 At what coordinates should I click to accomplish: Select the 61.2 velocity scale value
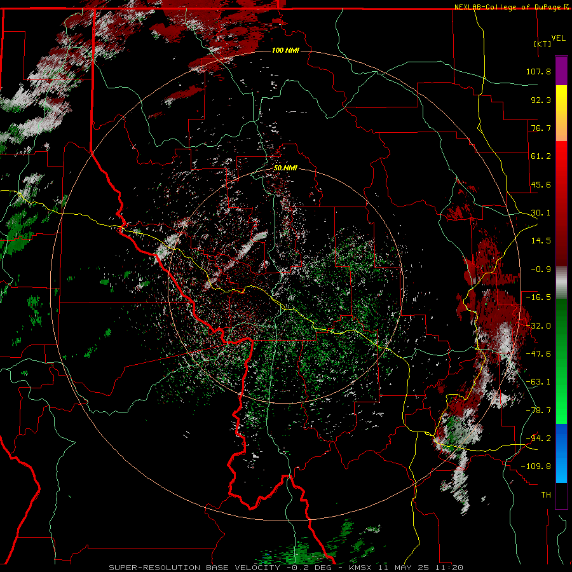point(541,156)
